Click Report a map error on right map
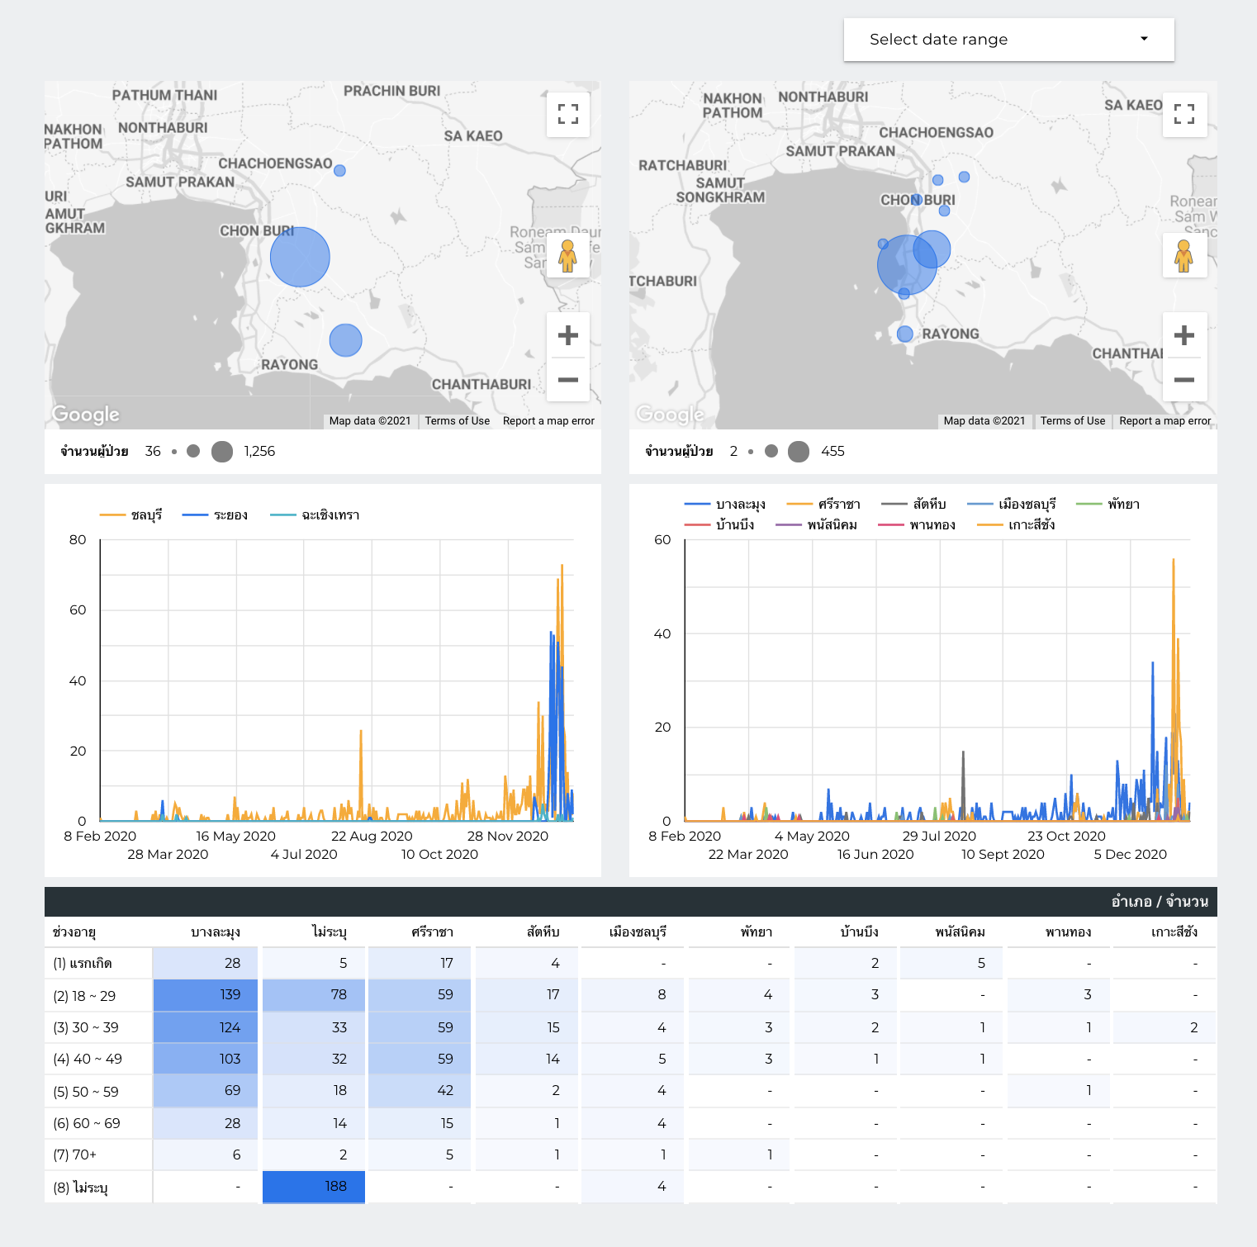The height and width of the screenshot is (1247, 1257). pos(1165,421)
